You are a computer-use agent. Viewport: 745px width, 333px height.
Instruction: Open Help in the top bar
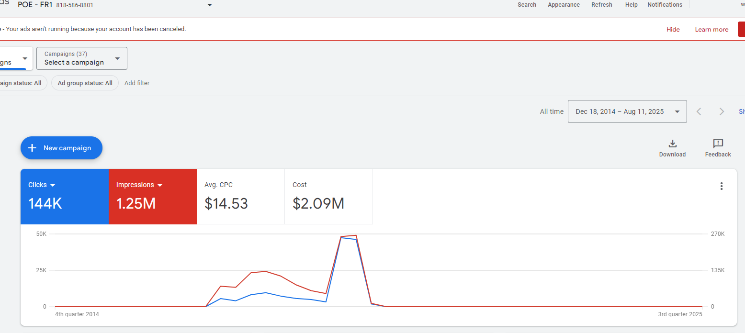click(x=632, y=5)
